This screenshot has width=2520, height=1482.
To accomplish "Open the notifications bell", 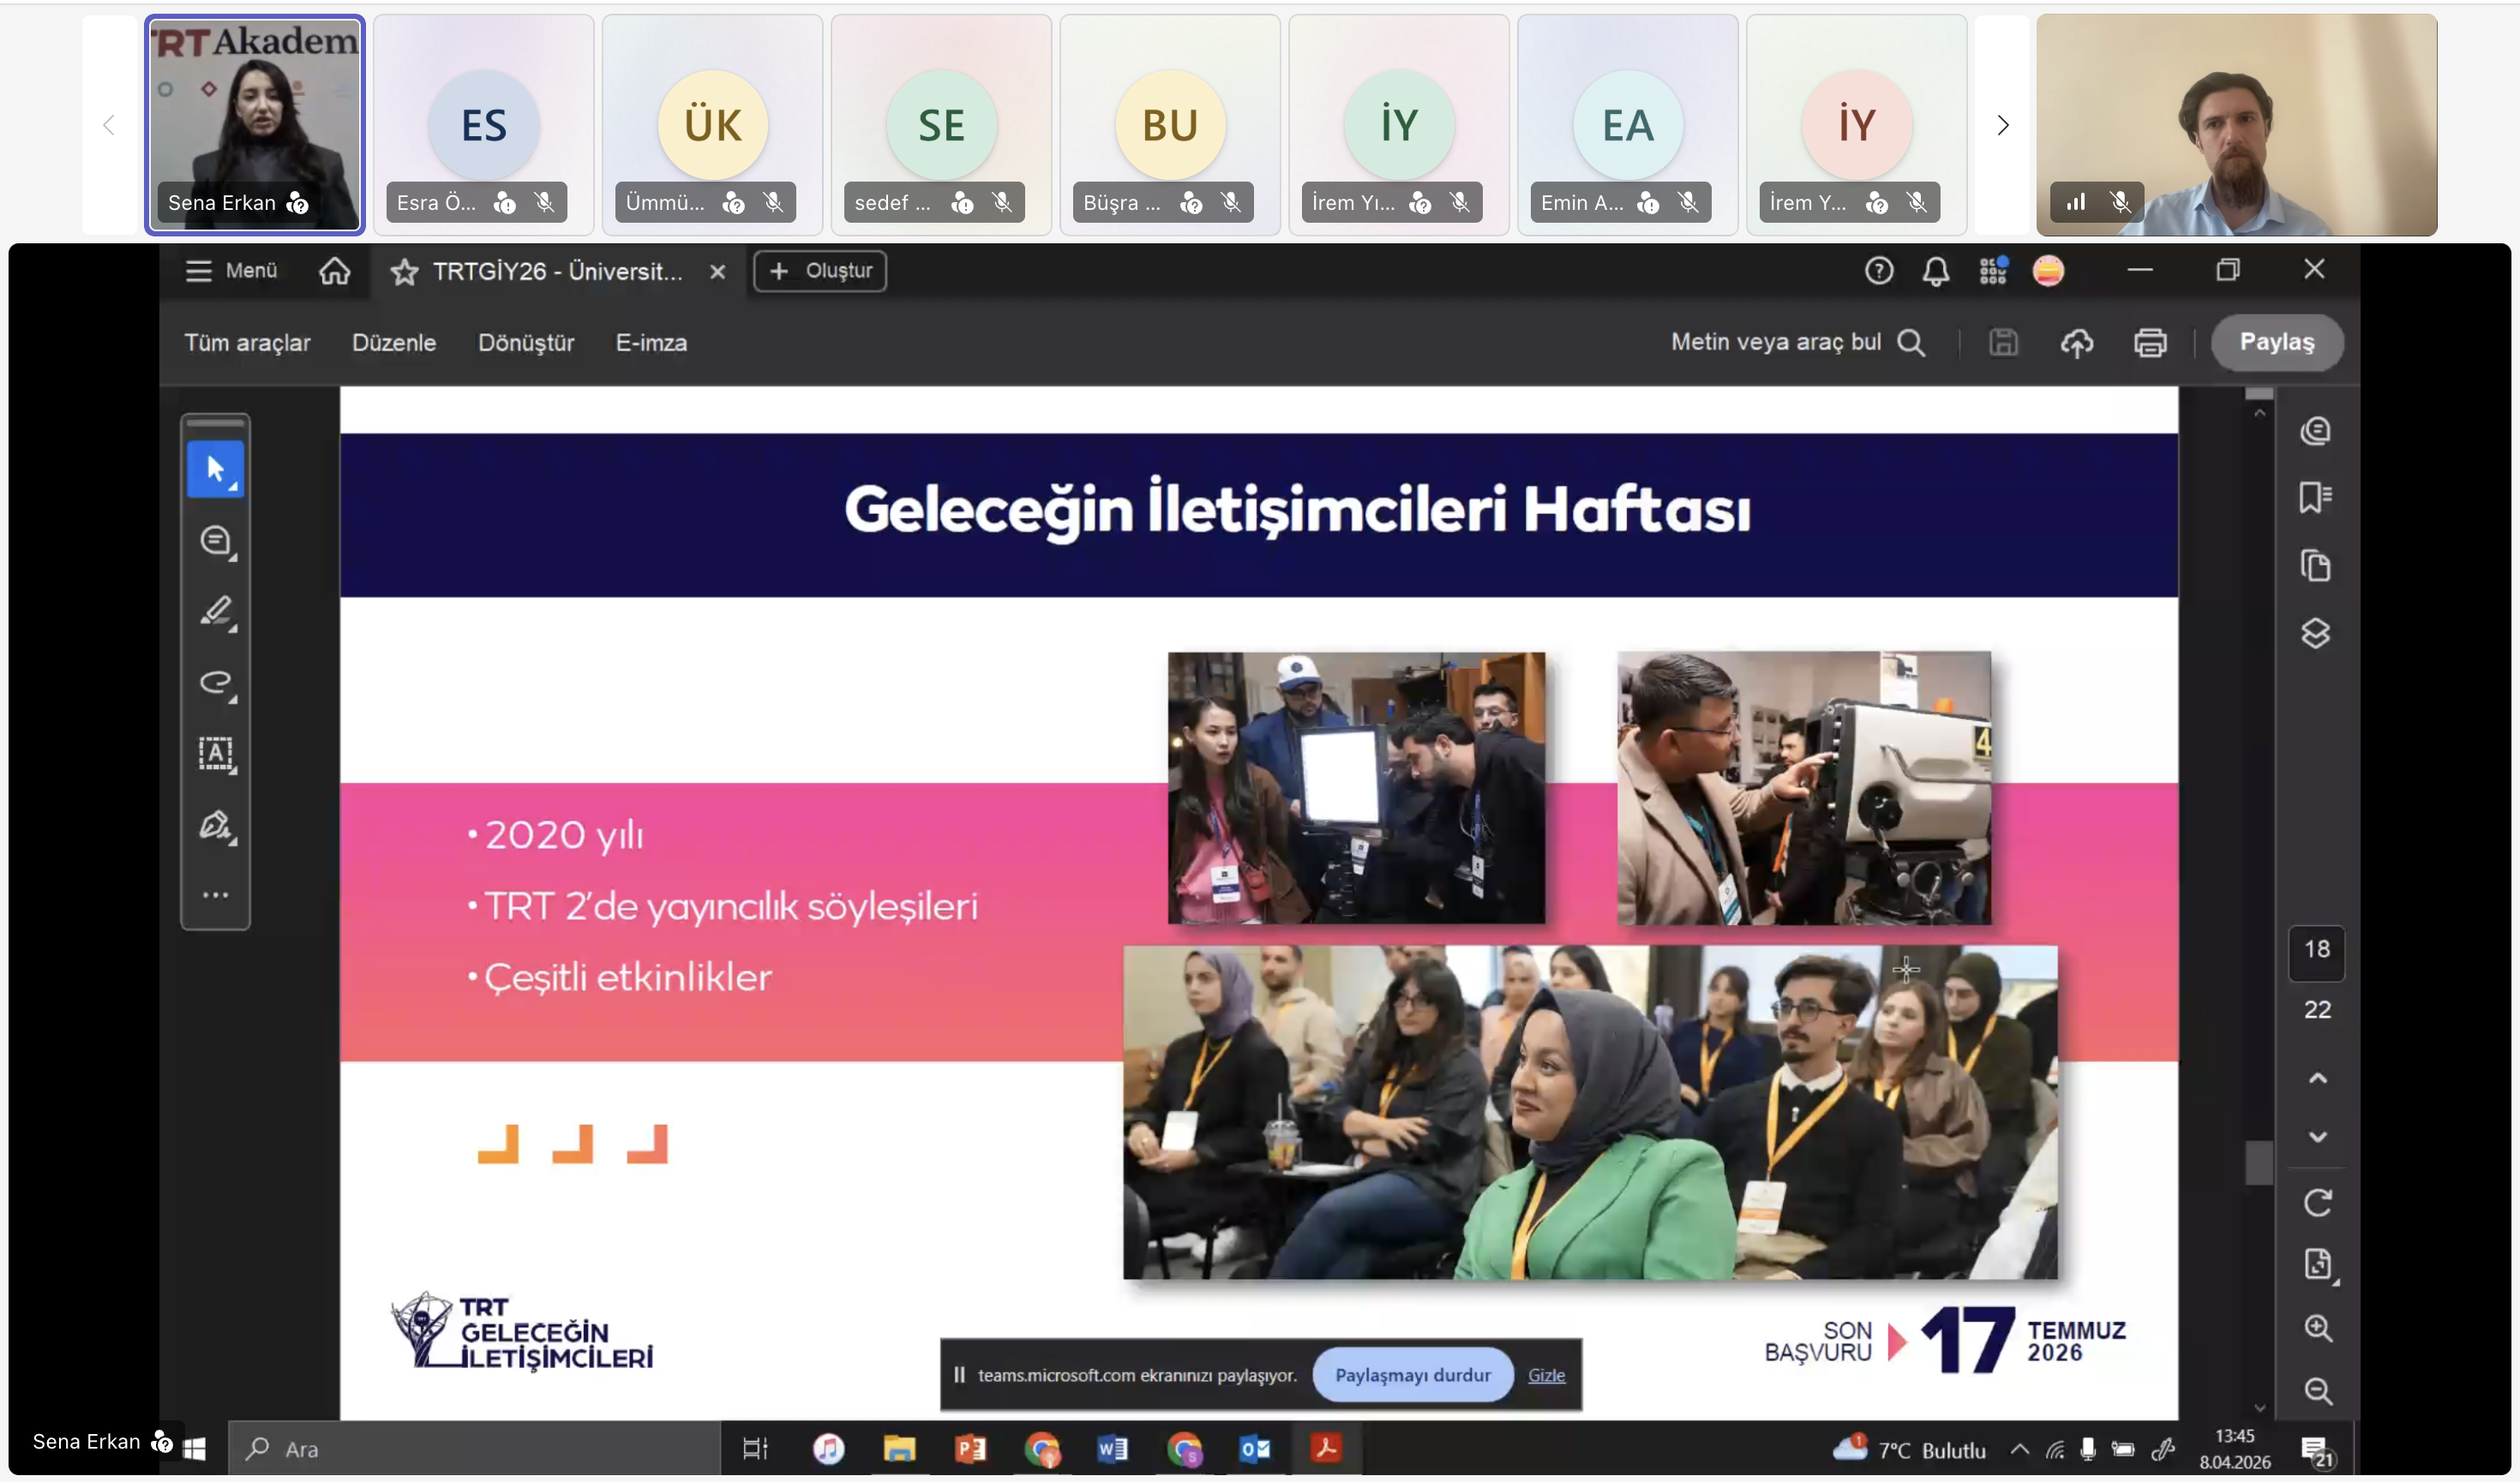I will coord(1935,271).
